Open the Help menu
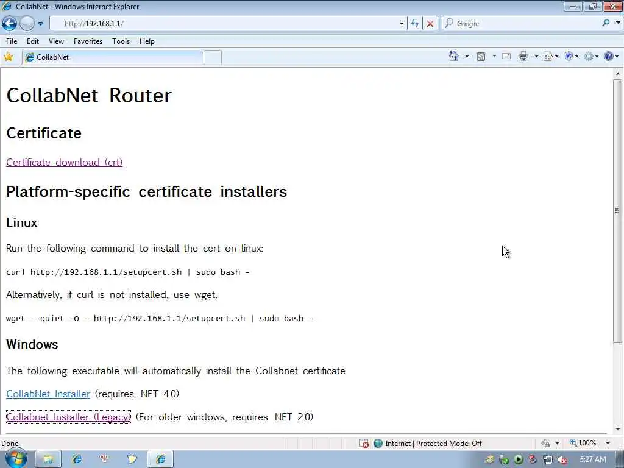 [x=147, y=41]
